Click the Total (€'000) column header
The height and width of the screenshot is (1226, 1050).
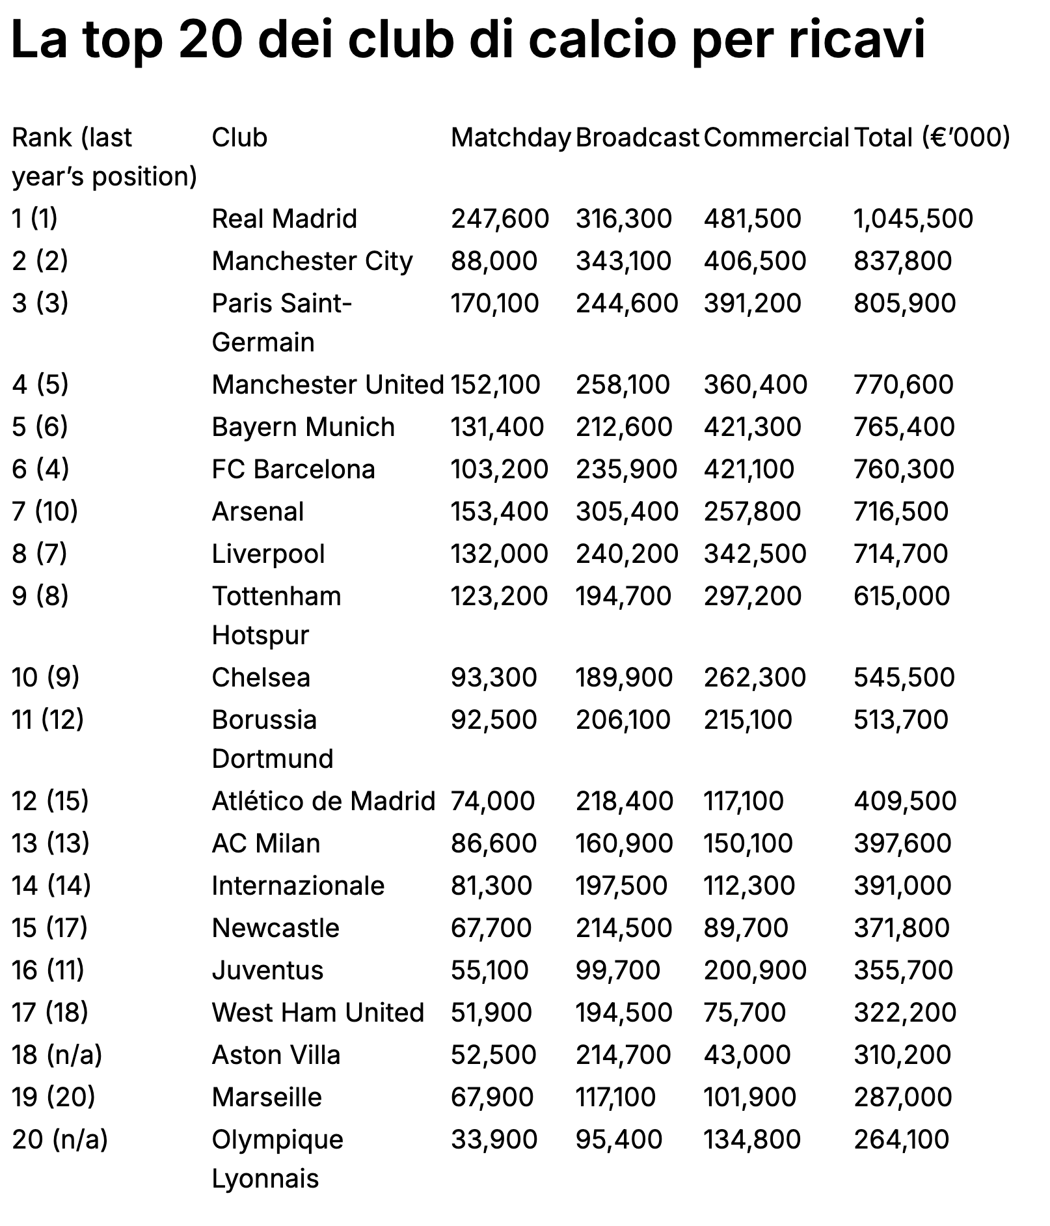pyautogui.click(x=932, y=137)
